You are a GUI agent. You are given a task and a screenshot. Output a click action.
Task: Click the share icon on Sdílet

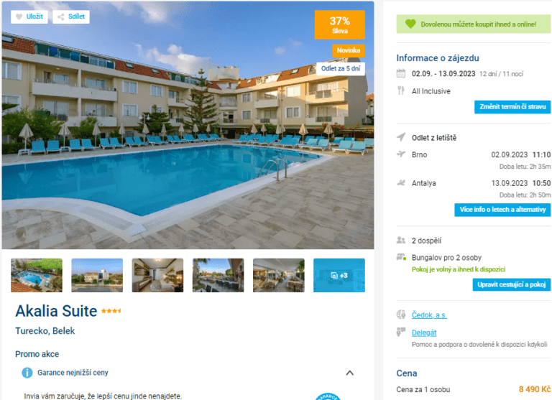[61, 17]
